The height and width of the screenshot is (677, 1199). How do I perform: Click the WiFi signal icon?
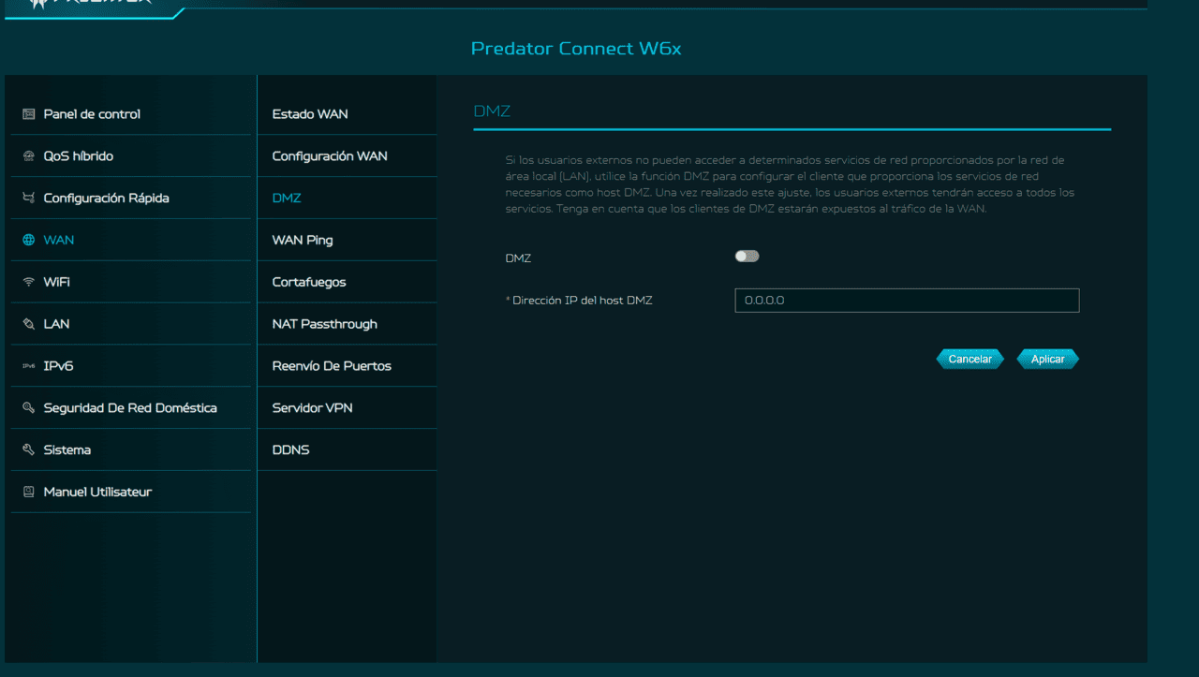tap(28, 282)
